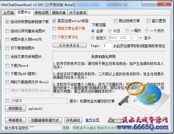The width and height of the screenshot is (174, 134).
Task: Select 全部 download range radio
Action: click(x=93, y=31)
